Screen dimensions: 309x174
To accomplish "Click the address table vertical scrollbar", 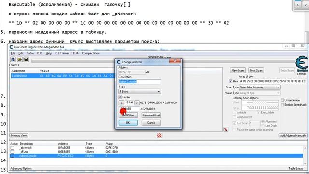I will coord(305,156).
